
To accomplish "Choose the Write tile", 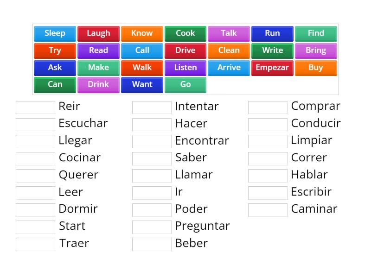I will coord(272,51).
